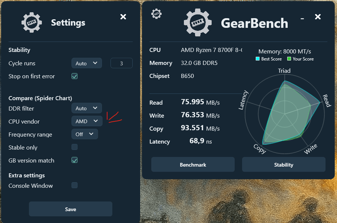
Task: Close the Settings window
Action: (x=123, y=17)
